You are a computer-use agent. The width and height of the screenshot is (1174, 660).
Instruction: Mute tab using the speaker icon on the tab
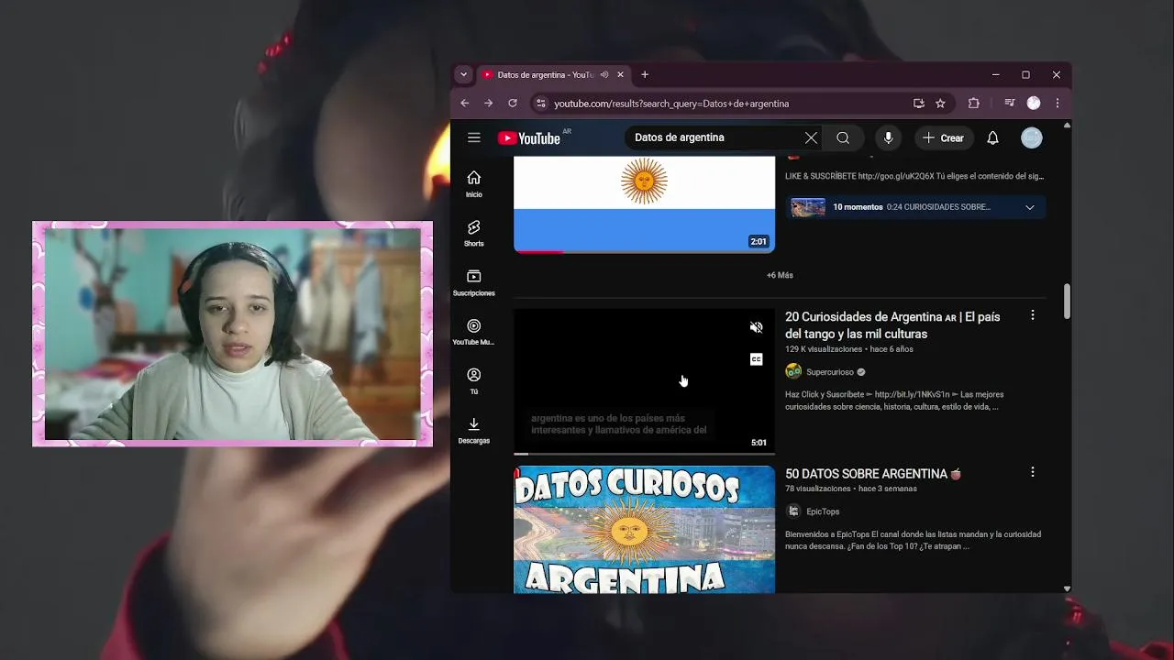point(604,75)
